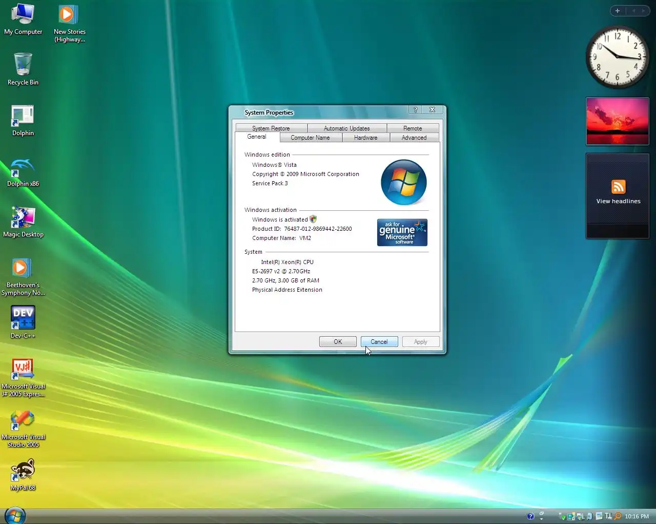Open the Hardware tab
Viewport: 656px width, 524px height.
click(366, 138)
